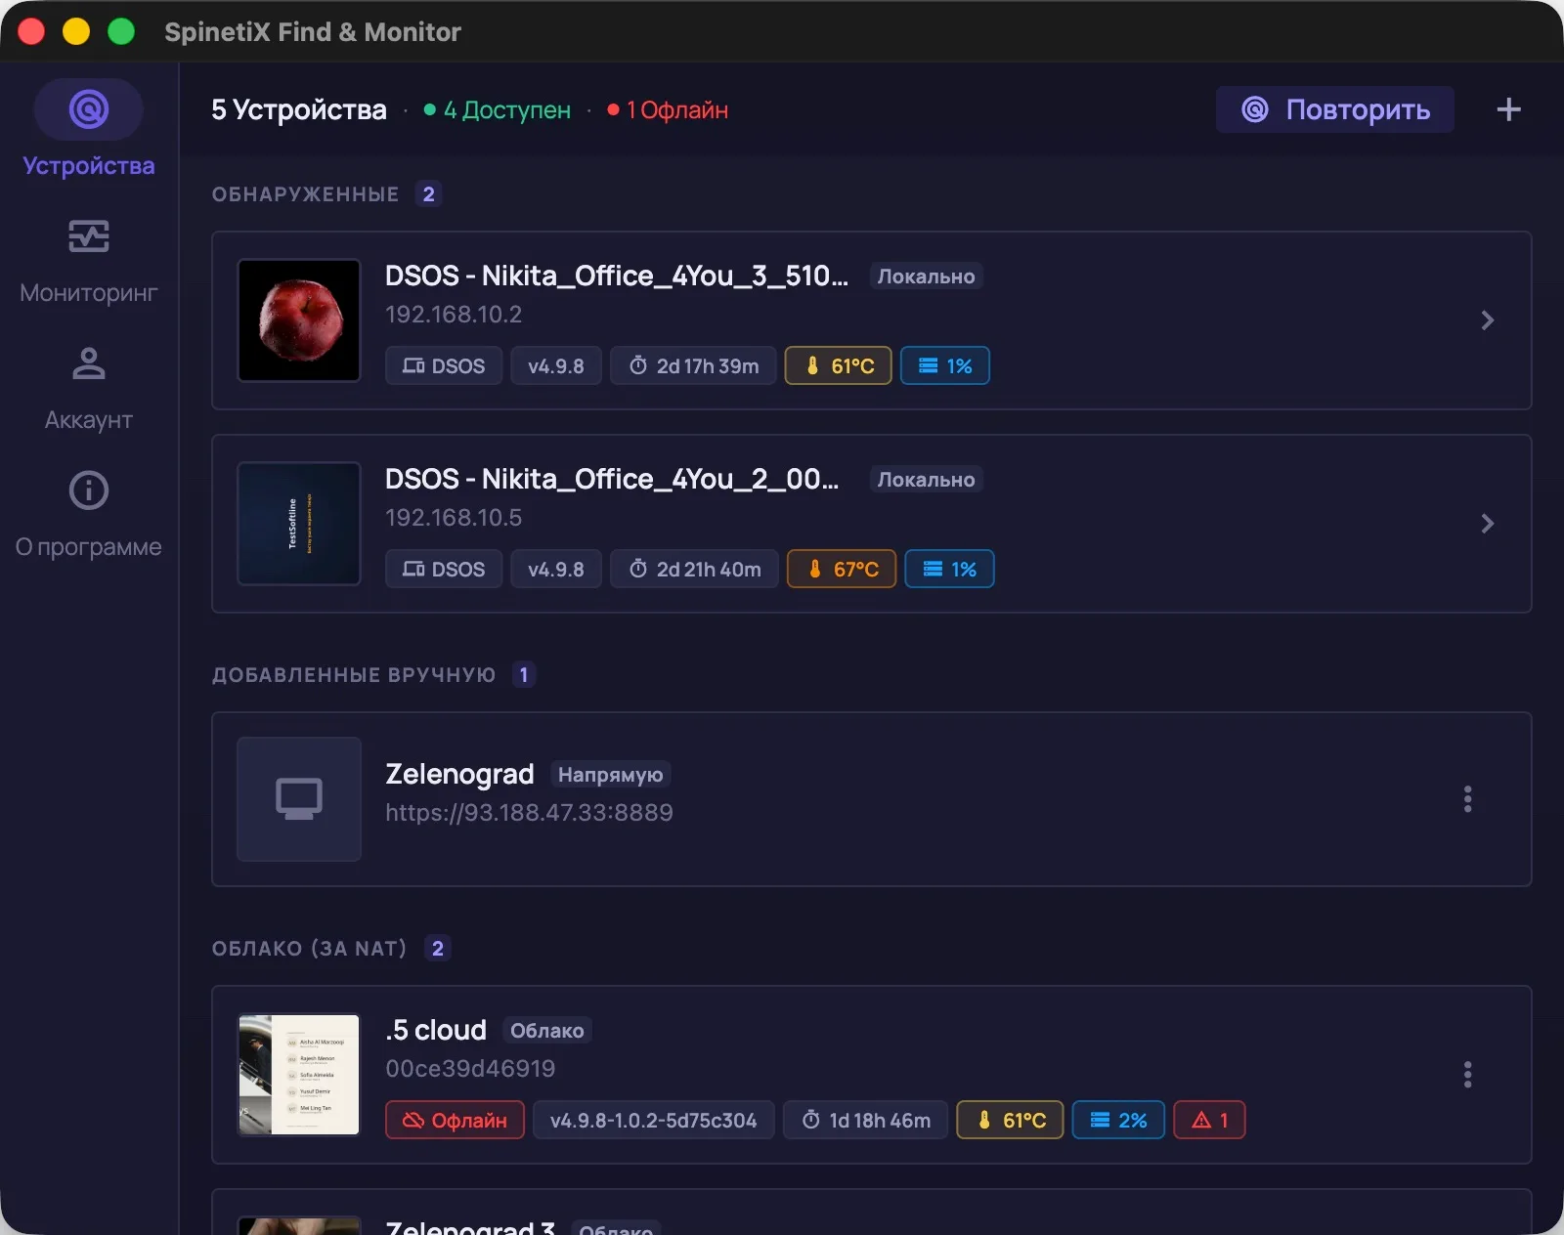Click the 2d 17h 39m uptime badge

click(693, 366)
